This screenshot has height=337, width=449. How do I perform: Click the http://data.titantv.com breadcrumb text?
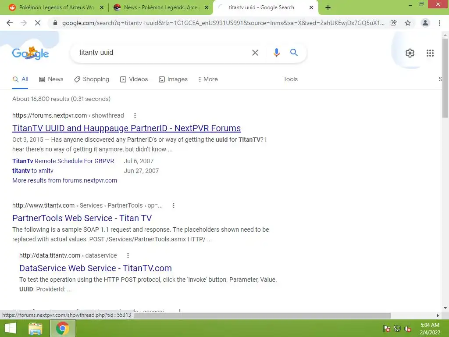coord(50,255)
